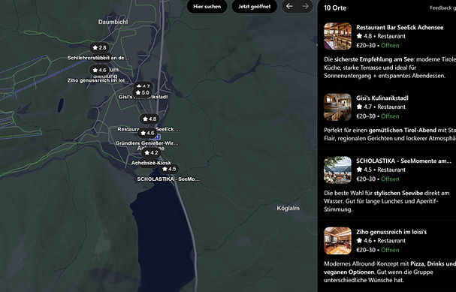Click the SCHOLASTIKA - SeeMo... map label
Image resolution: width=456 pixels, height=292 pixels.
click(168, 179)
